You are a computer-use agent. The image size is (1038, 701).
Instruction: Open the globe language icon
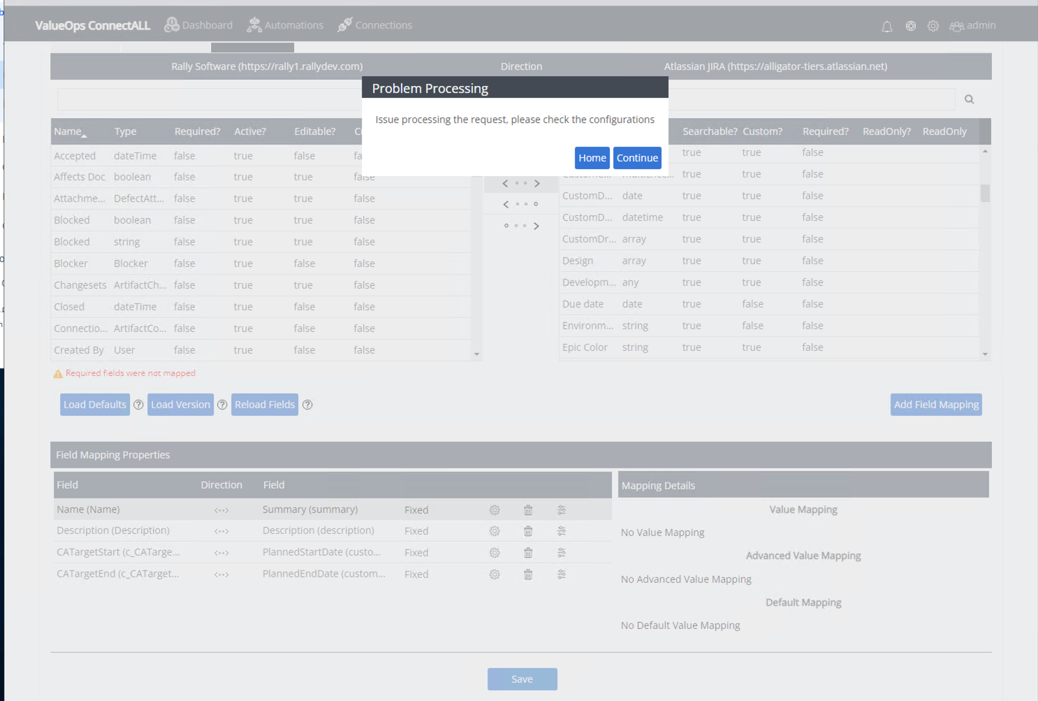(x=911, y=26)
